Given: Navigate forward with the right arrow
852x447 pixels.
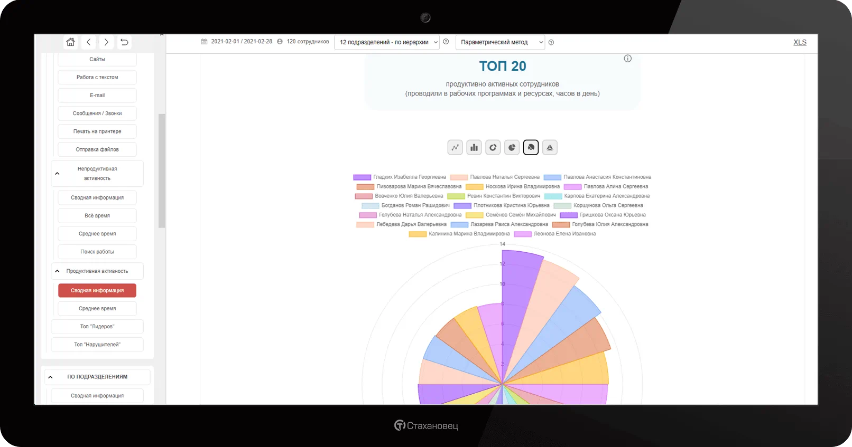Looking at the screenshot, I should click(106, 42).
